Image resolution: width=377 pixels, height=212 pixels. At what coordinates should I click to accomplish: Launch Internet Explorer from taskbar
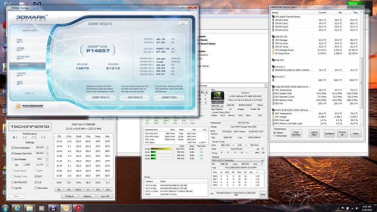17,208
